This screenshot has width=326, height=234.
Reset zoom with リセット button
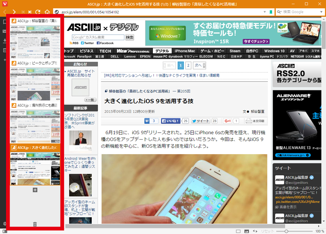click(x=267, y=231)
